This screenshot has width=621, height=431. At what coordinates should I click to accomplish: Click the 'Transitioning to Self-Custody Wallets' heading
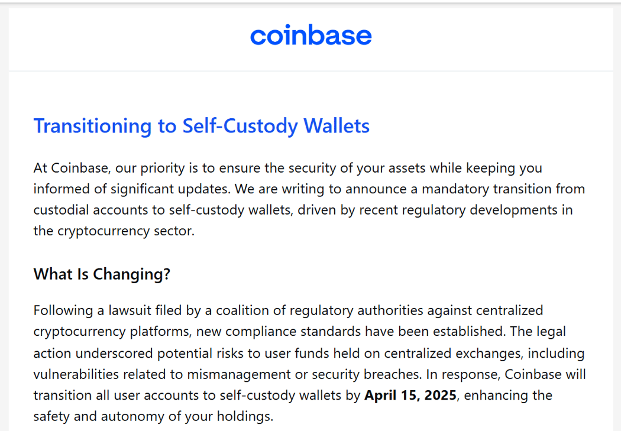(202, 127)
